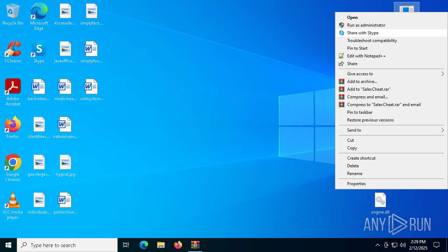Select the javaoffice image file icon
The image size is (448, 252).
click(65, 52)
